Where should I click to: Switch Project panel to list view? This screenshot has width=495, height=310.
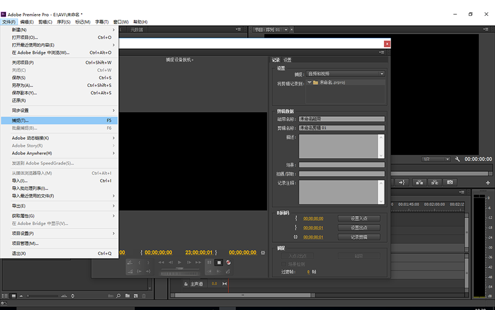tap(4, 296)
